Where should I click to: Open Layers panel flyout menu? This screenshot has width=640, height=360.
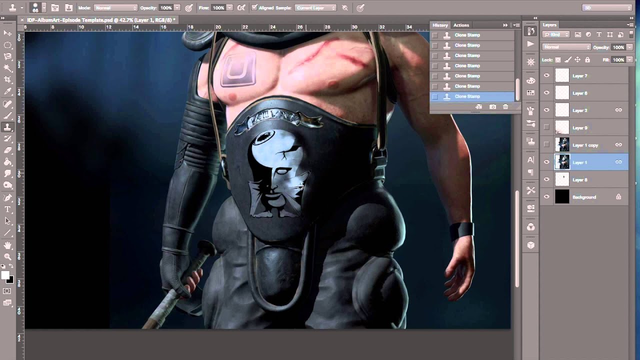coord(631,24)
